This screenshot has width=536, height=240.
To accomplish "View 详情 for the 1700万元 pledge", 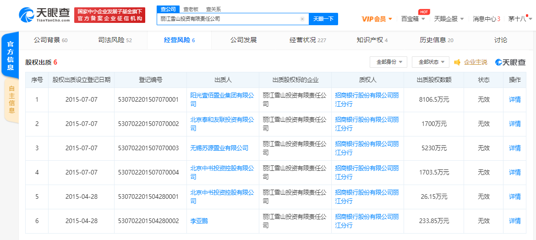I will tap(515, 124).
